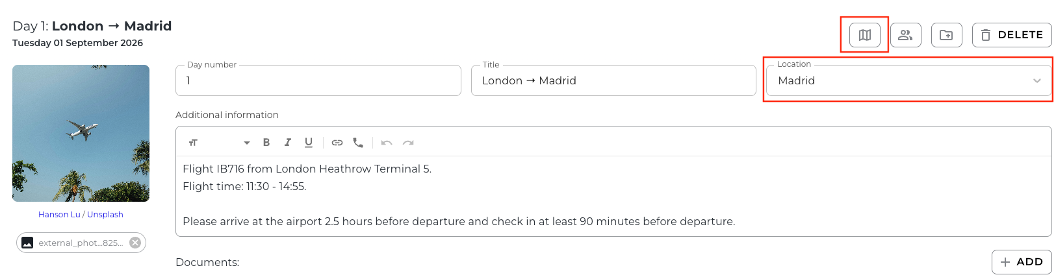Open the Hanson Lu photographer link
1056x277 pixels.
point(59,215)
